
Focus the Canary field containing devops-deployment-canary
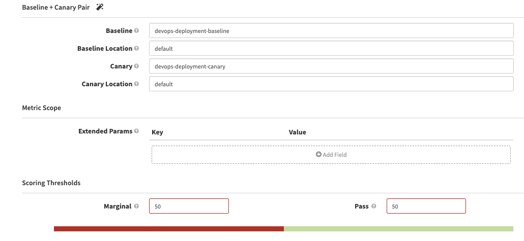331,66
